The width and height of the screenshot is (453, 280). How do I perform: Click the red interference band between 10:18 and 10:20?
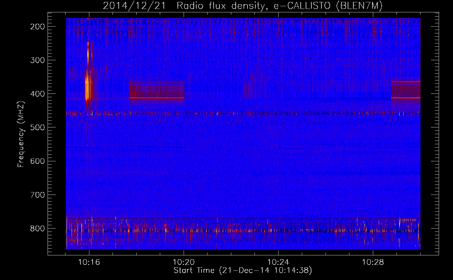point(157,90)
